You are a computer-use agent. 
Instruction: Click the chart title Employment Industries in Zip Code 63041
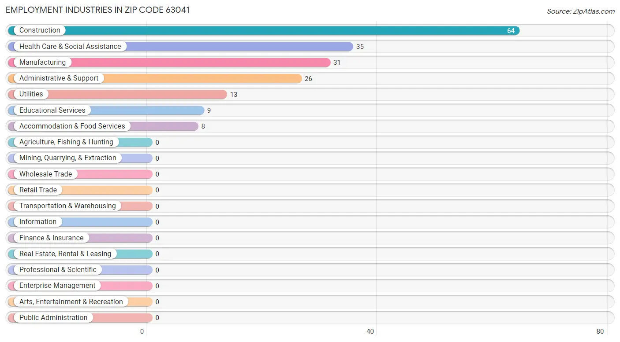pos(97,10)
